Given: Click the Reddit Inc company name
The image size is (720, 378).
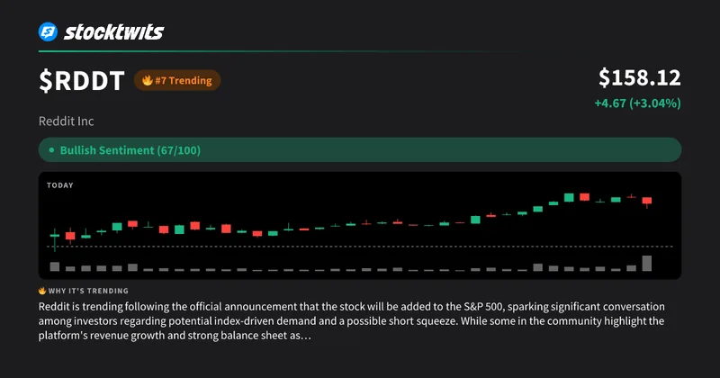Looking at the screenshot, I should point(66,121).
